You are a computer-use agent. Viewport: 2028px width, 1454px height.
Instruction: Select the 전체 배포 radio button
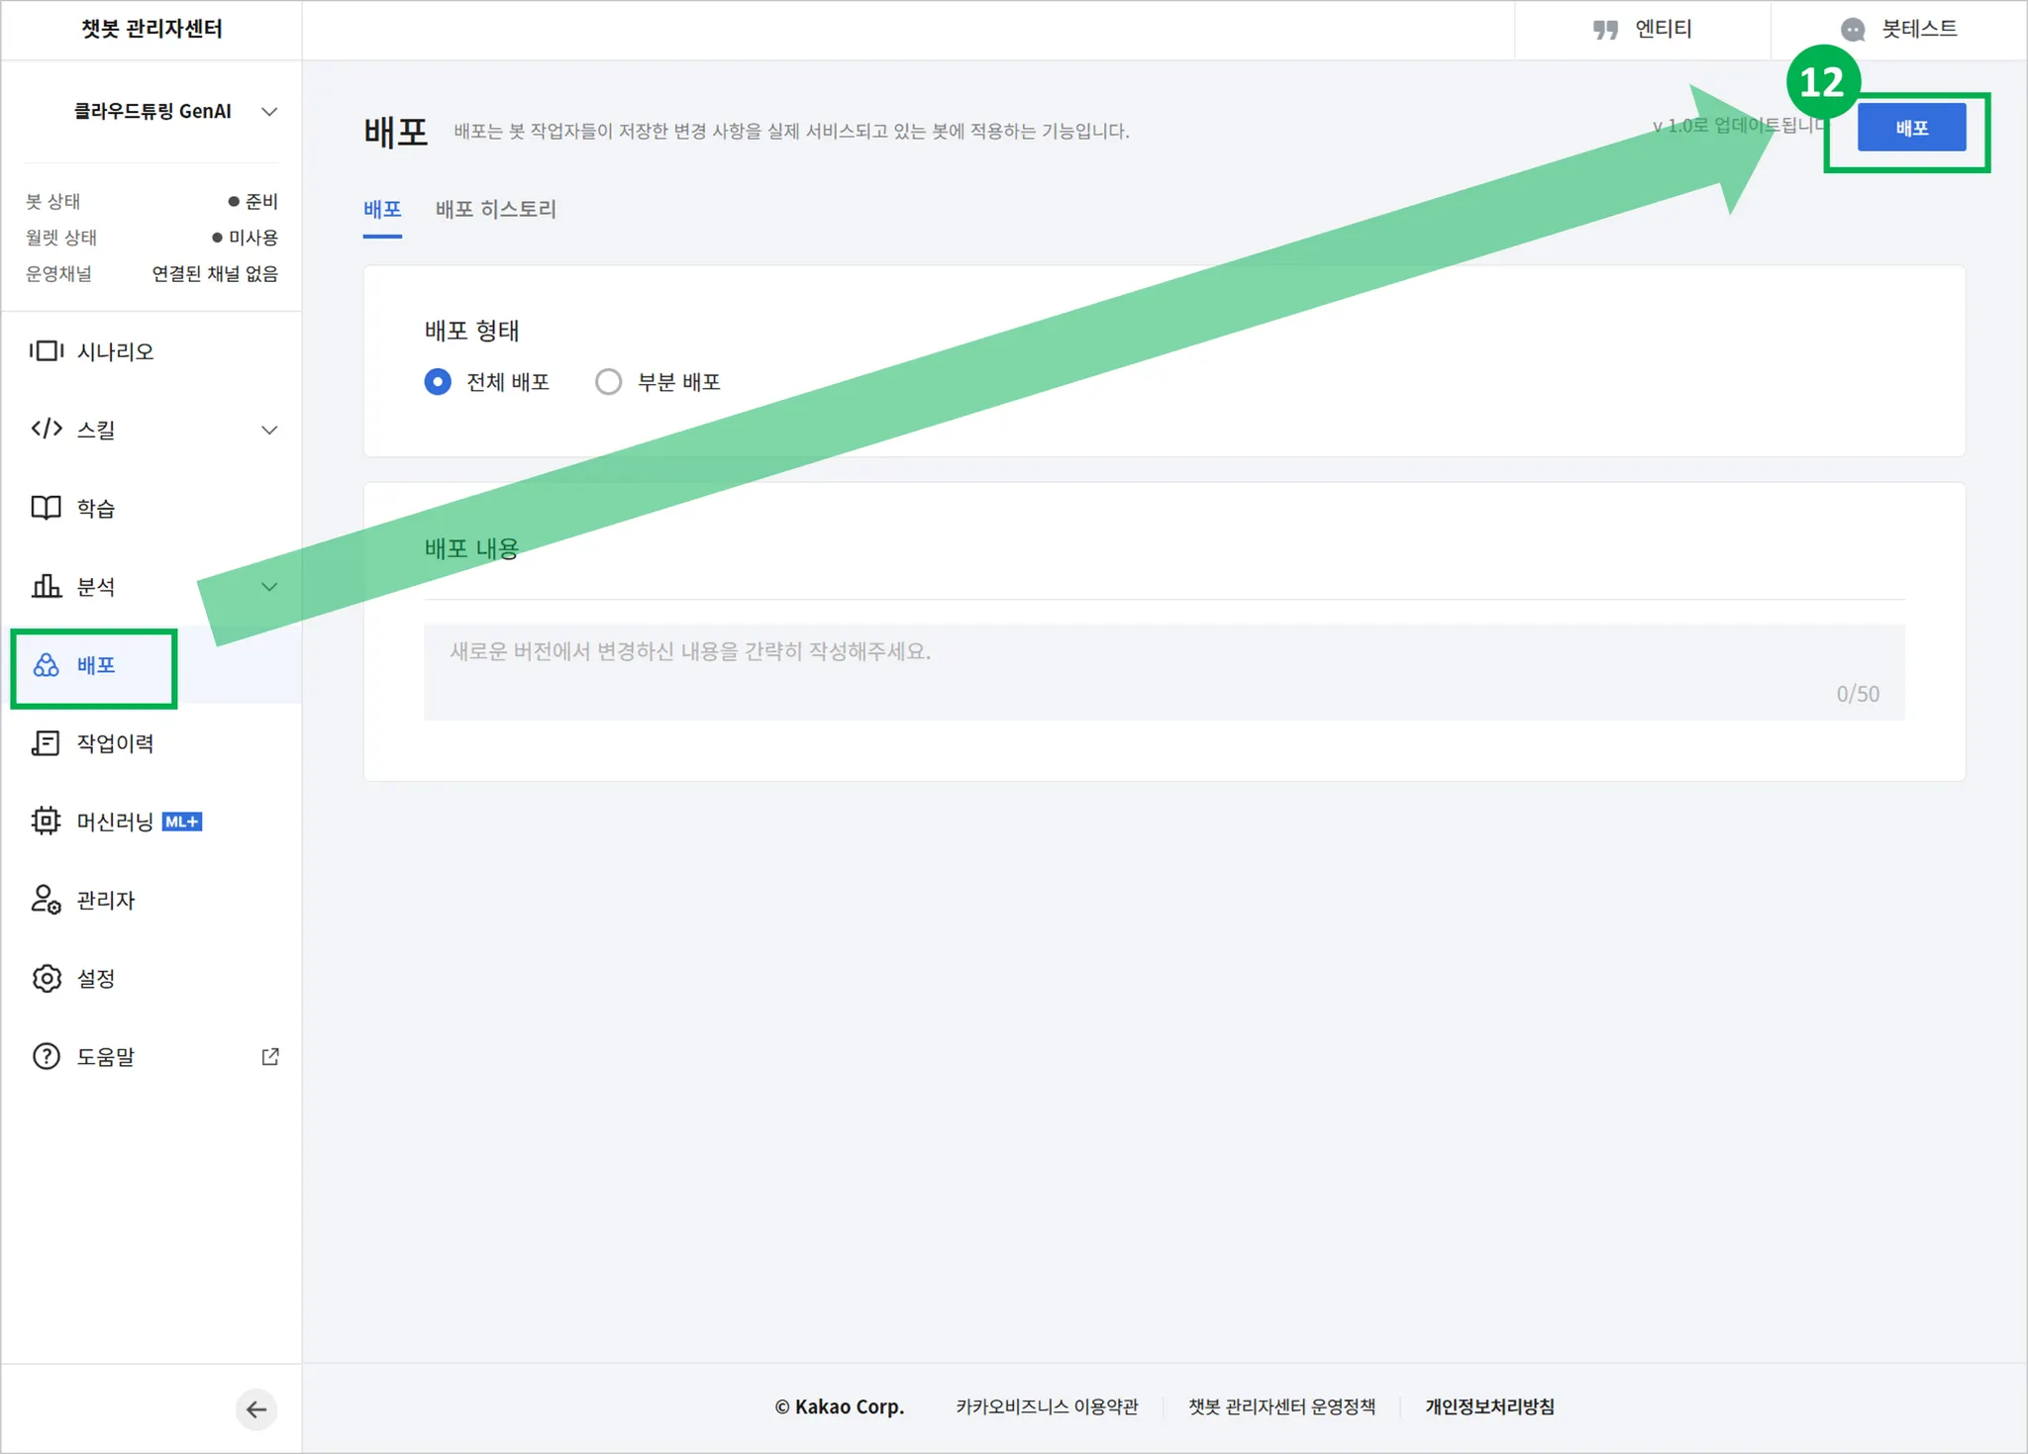click(x=438, y=381)
